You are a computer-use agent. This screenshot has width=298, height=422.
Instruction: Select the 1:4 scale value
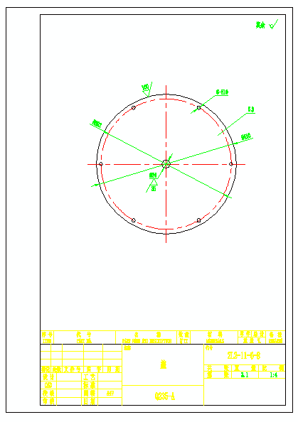pyautogui.click(x=274, y=375)
